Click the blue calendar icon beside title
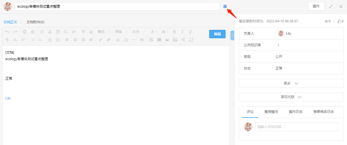This screenshot has width=347, height=145. pos(225,6)
